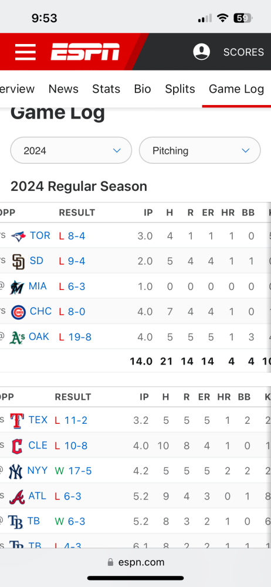Image resolution: width=271 pixels, height=587 pixels.
Task: Tap the Texas Rangers logo
Action: pyautogui.click(x=17, y=420)
